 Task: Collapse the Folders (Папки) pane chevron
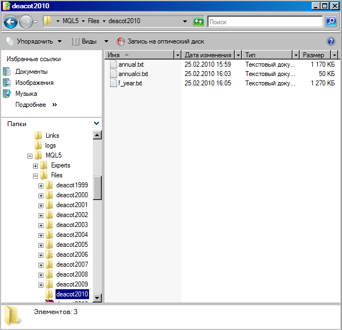point(97,124)
